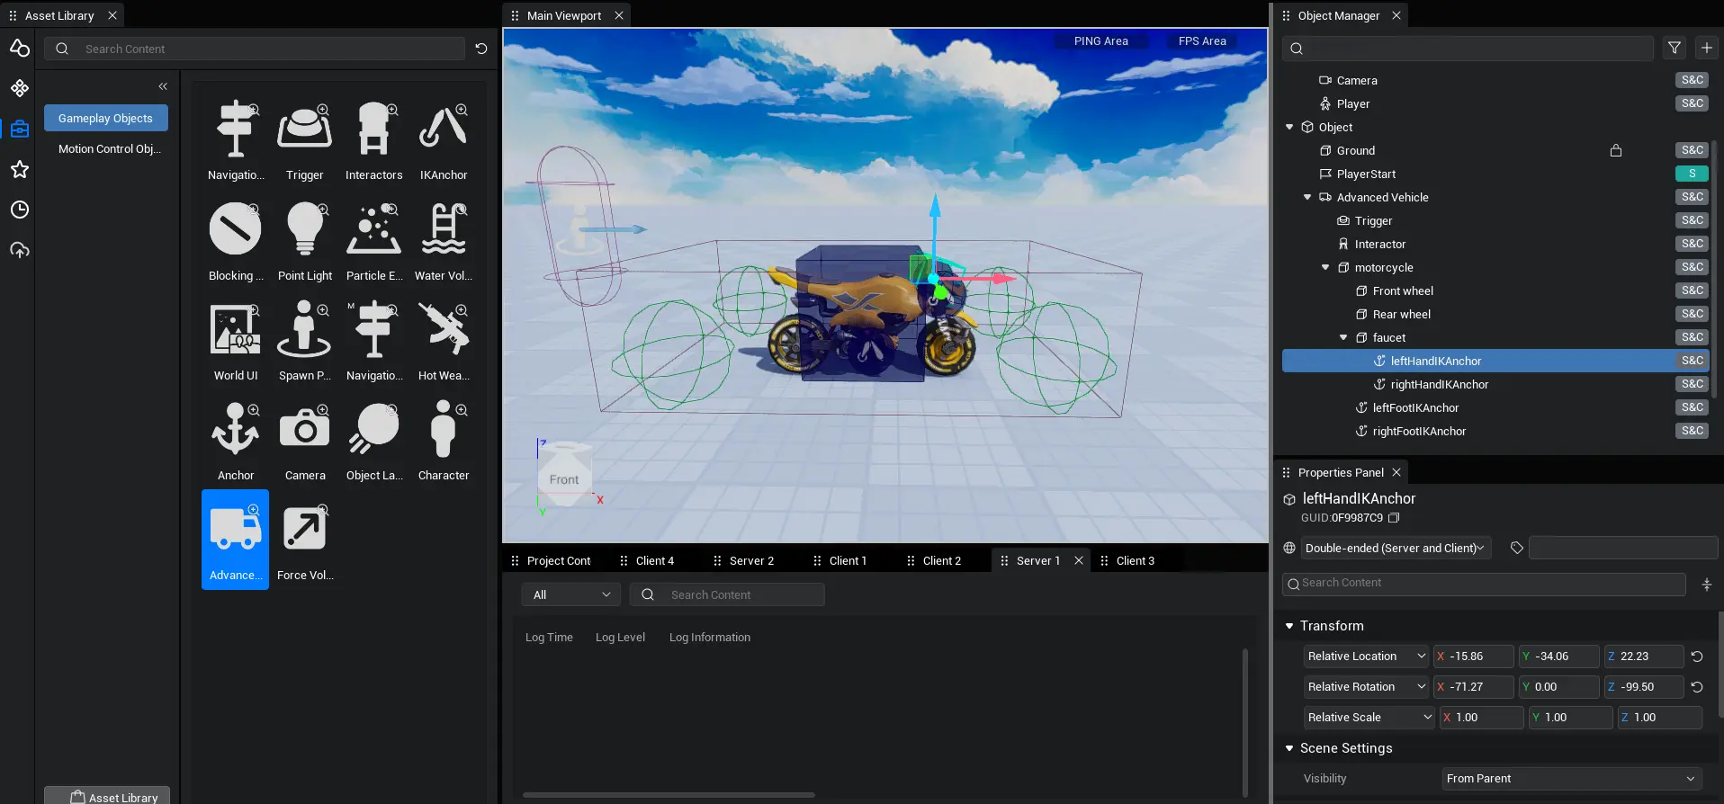Click the Front face of view cube
1724x804 pixels.
(564, 479)
